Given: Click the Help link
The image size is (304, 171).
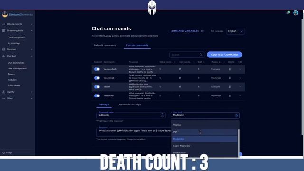Looking at the screenshot, I should coord(9,153).
